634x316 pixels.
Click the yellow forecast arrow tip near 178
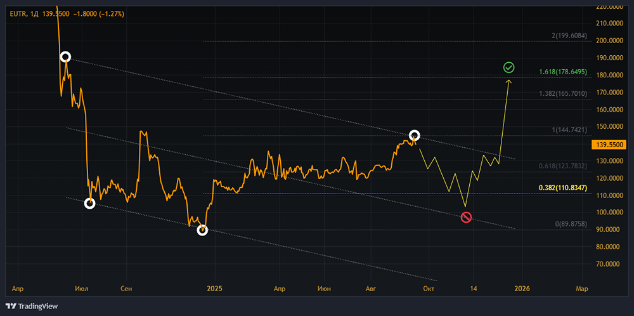[508, 81]
